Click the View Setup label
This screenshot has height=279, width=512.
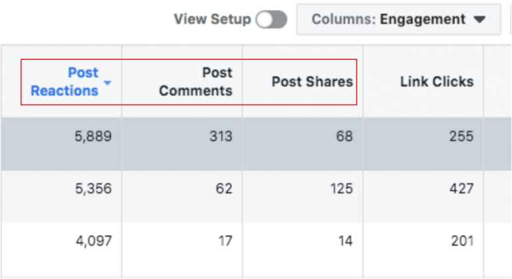[212, 19]
